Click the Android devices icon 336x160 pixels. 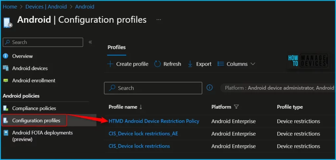(6, 68)
